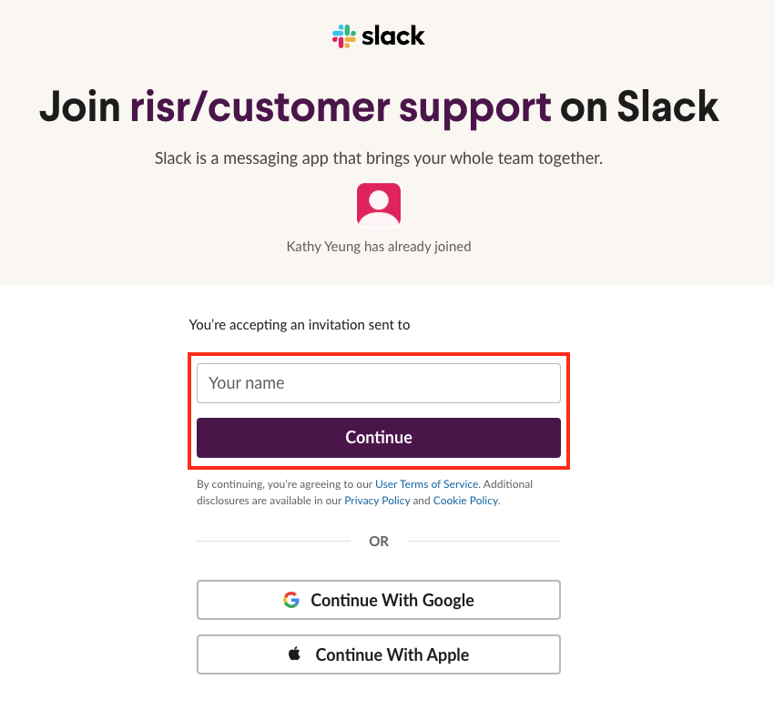
Task: Click the Kathy Yeung has already joined text
Action: pyautogui.click(x=378, y=246)
